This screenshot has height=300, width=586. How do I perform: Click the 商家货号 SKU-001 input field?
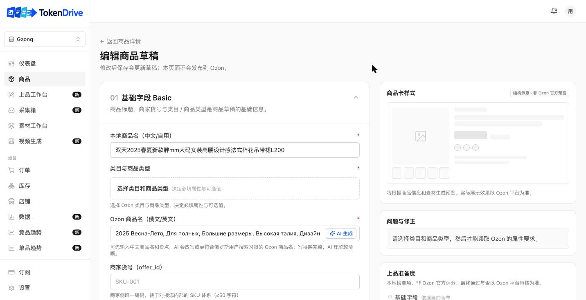point(235,282)
